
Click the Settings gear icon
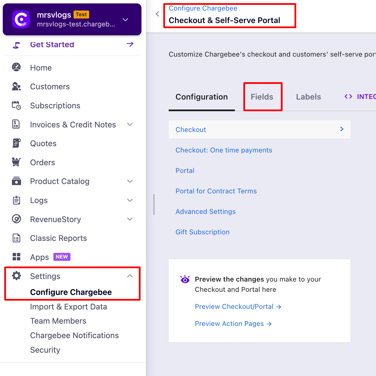(x=16, y=276)
